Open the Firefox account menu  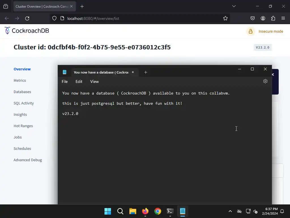263,18
